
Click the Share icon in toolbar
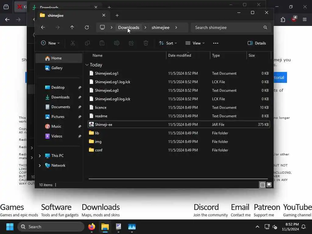coord(131,43)
